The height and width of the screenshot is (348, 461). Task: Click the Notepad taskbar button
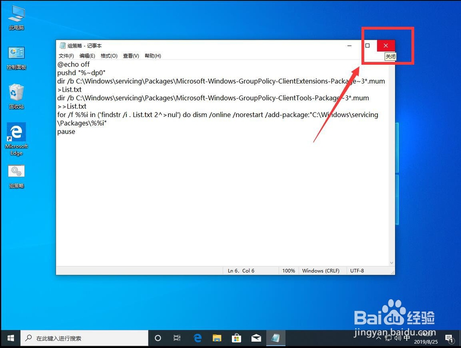click(276, 338)
